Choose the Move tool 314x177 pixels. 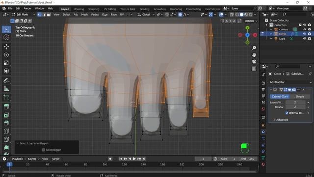pyautogui.click(x=6, y=47)
